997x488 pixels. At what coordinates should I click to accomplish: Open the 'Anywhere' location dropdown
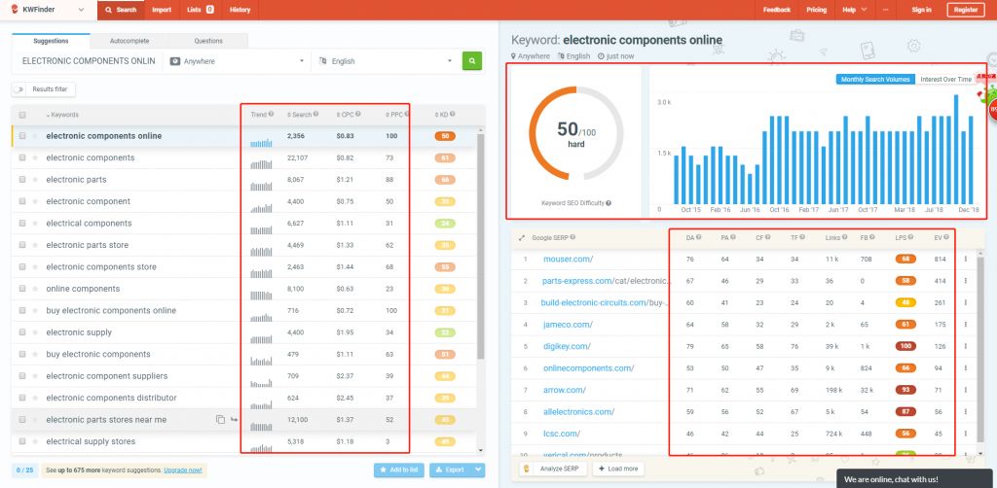coord(235,61)
